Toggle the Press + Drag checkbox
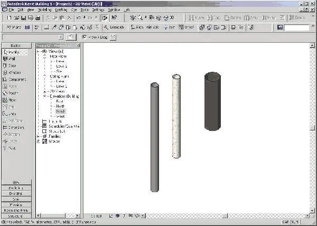The width and height of the screenshot is (317, 226). [85, 37]
